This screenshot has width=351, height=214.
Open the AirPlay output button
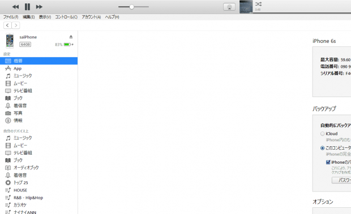click(x=229, y=7)
